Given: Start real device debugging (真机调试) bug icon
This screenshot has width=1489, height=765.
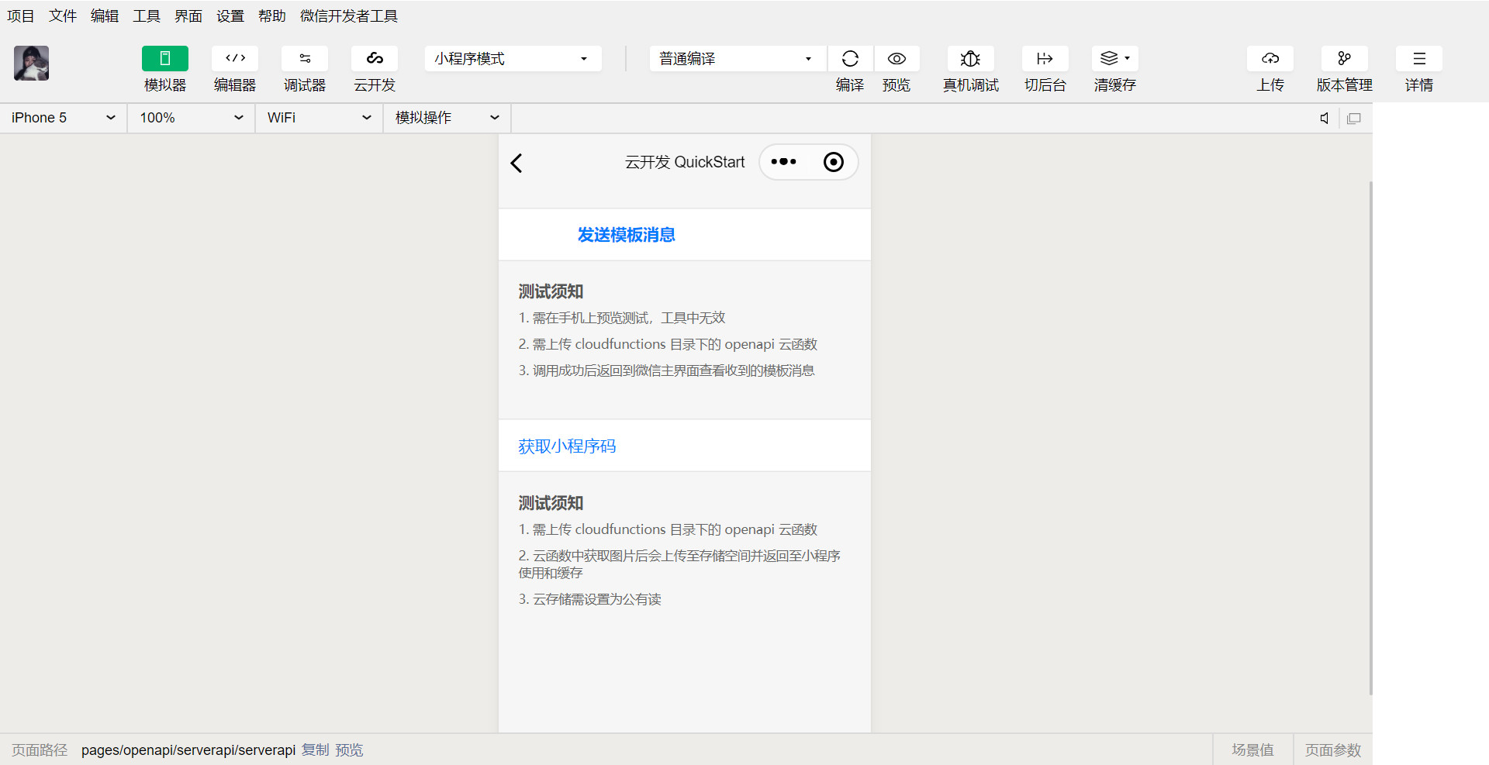Looking at the screenshot, I should (x=971, y=59).
